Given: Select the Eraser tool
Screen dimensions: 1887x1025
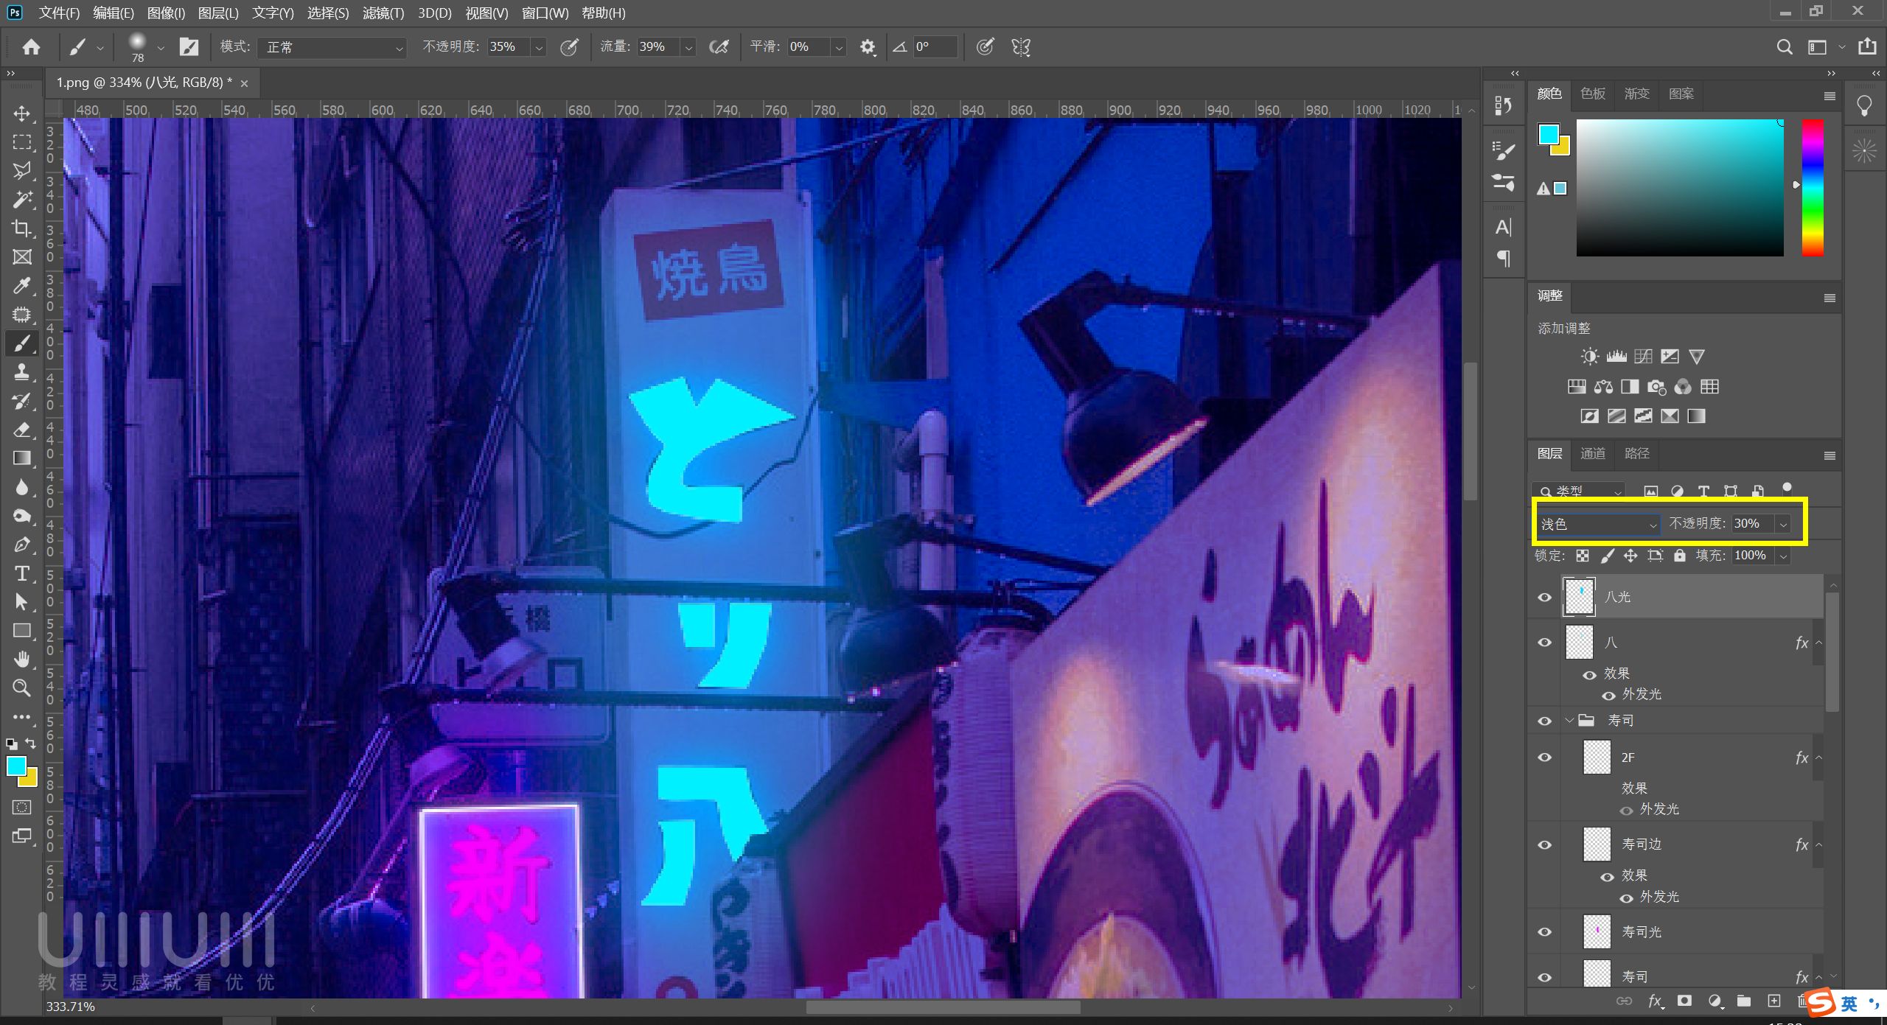Looking at the screenshot, I should click(22, 430).
